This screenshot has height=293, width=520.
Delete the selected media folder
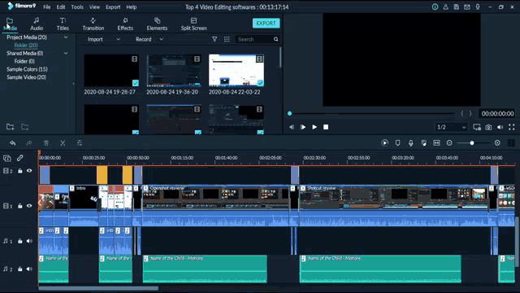(25, 127)
